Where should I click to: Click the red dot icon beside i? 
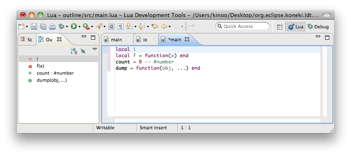click(x=30, y=59)
